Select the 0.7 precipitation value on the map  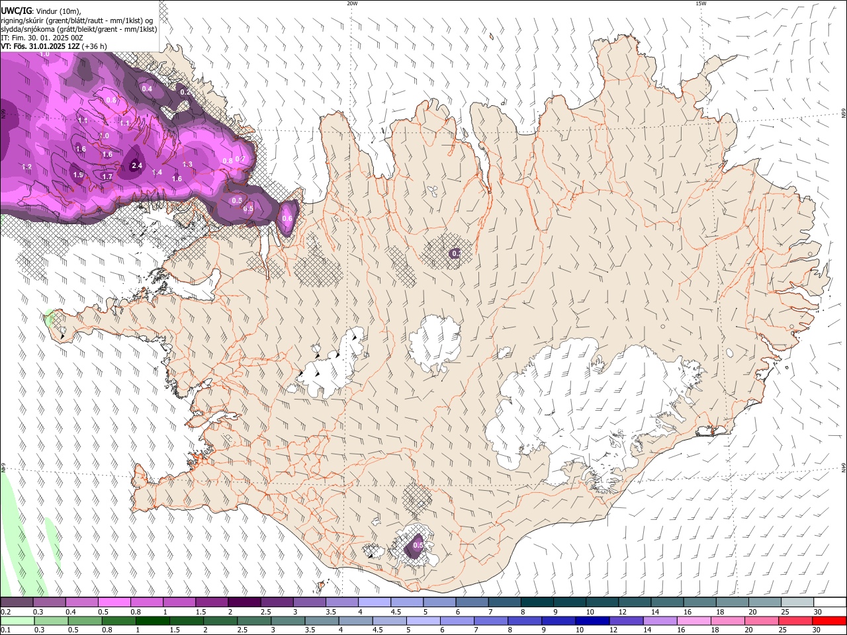coord(240,159)
